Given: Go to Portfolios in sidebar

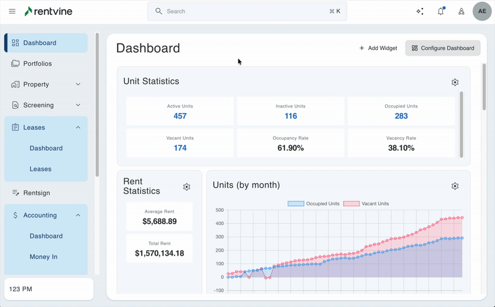Looking at the screenshot, I should [x=37, y=64].
